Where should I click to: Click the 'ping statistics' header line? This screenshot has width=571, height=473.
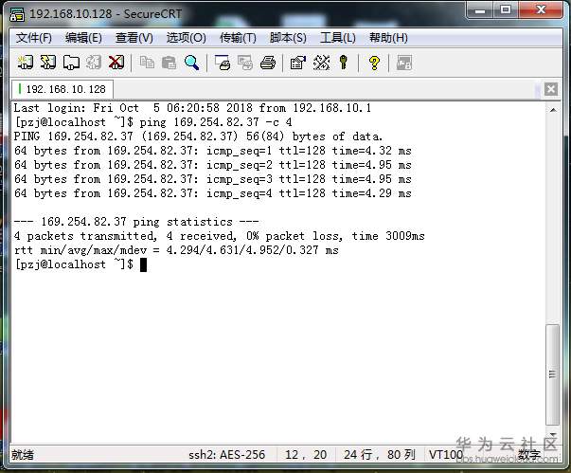(136, 222)
